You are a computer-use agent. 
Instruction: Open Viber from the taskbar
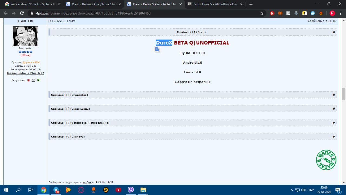tap(131, 190)
